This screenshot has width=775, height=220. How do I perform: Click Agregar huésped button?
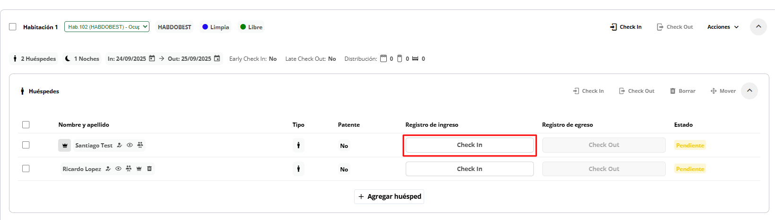(389, 196)
